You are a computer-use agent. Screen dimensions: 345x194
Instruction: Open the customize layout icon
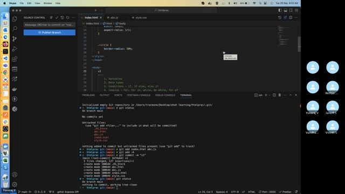pos(296,10)
